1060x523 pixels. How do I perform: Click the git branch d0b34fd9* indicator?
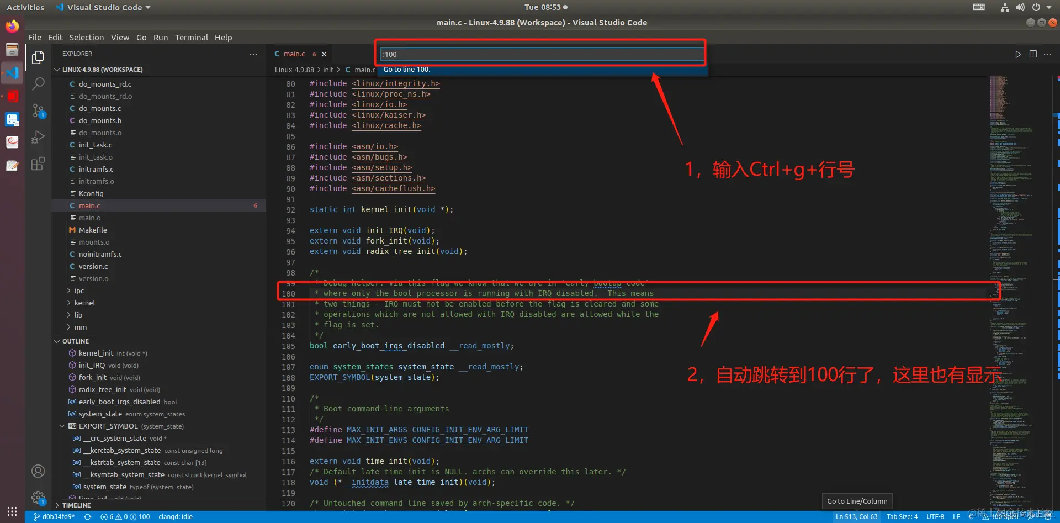click(54, 517)
